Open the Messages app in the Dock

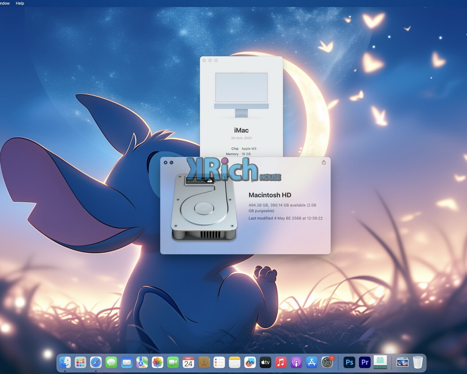pos(111,362)
